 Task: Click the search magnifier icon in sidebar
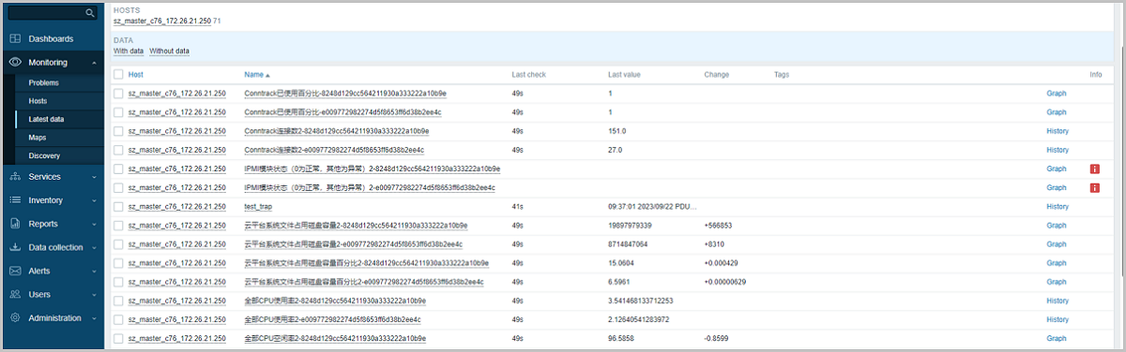point(90,13)
